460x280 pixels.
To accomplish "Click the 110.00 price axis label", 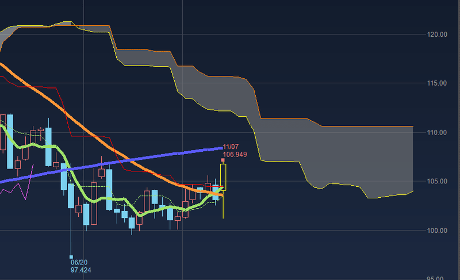I will point(437,132).
